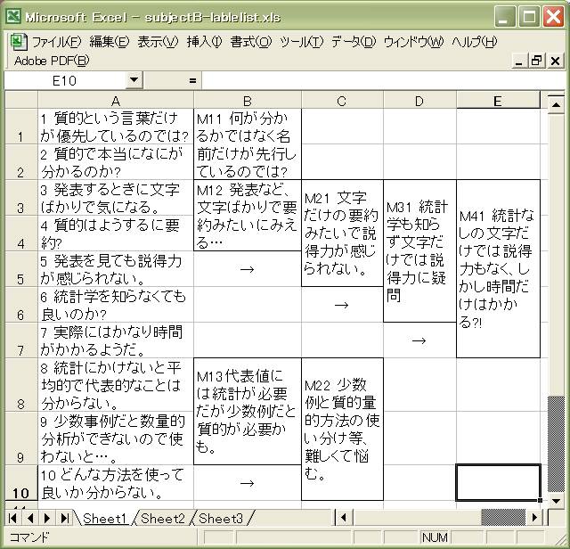Image resolution: width=570 pixels, height=549 pixels.
Task: Click the vertical scrollbar up arrow
Action: click(x=556, y=105)
